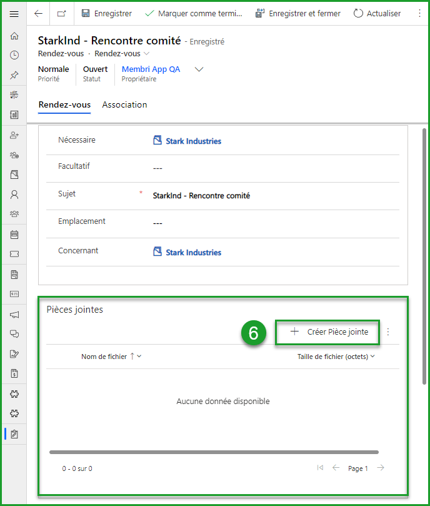Go to Home in sidebar
This screenshot has height=506, width=430.
tap(14, 36)
